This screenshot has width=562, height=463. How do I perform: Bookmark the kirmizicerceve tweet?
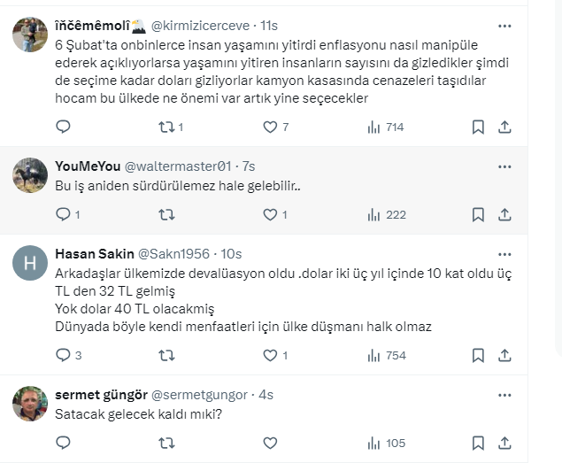(x=478, y=127)
